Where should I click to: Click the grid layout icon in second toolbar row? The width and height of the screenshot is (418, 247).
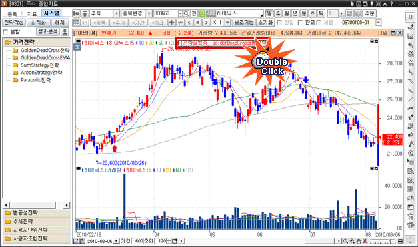(x=76, y=23)
